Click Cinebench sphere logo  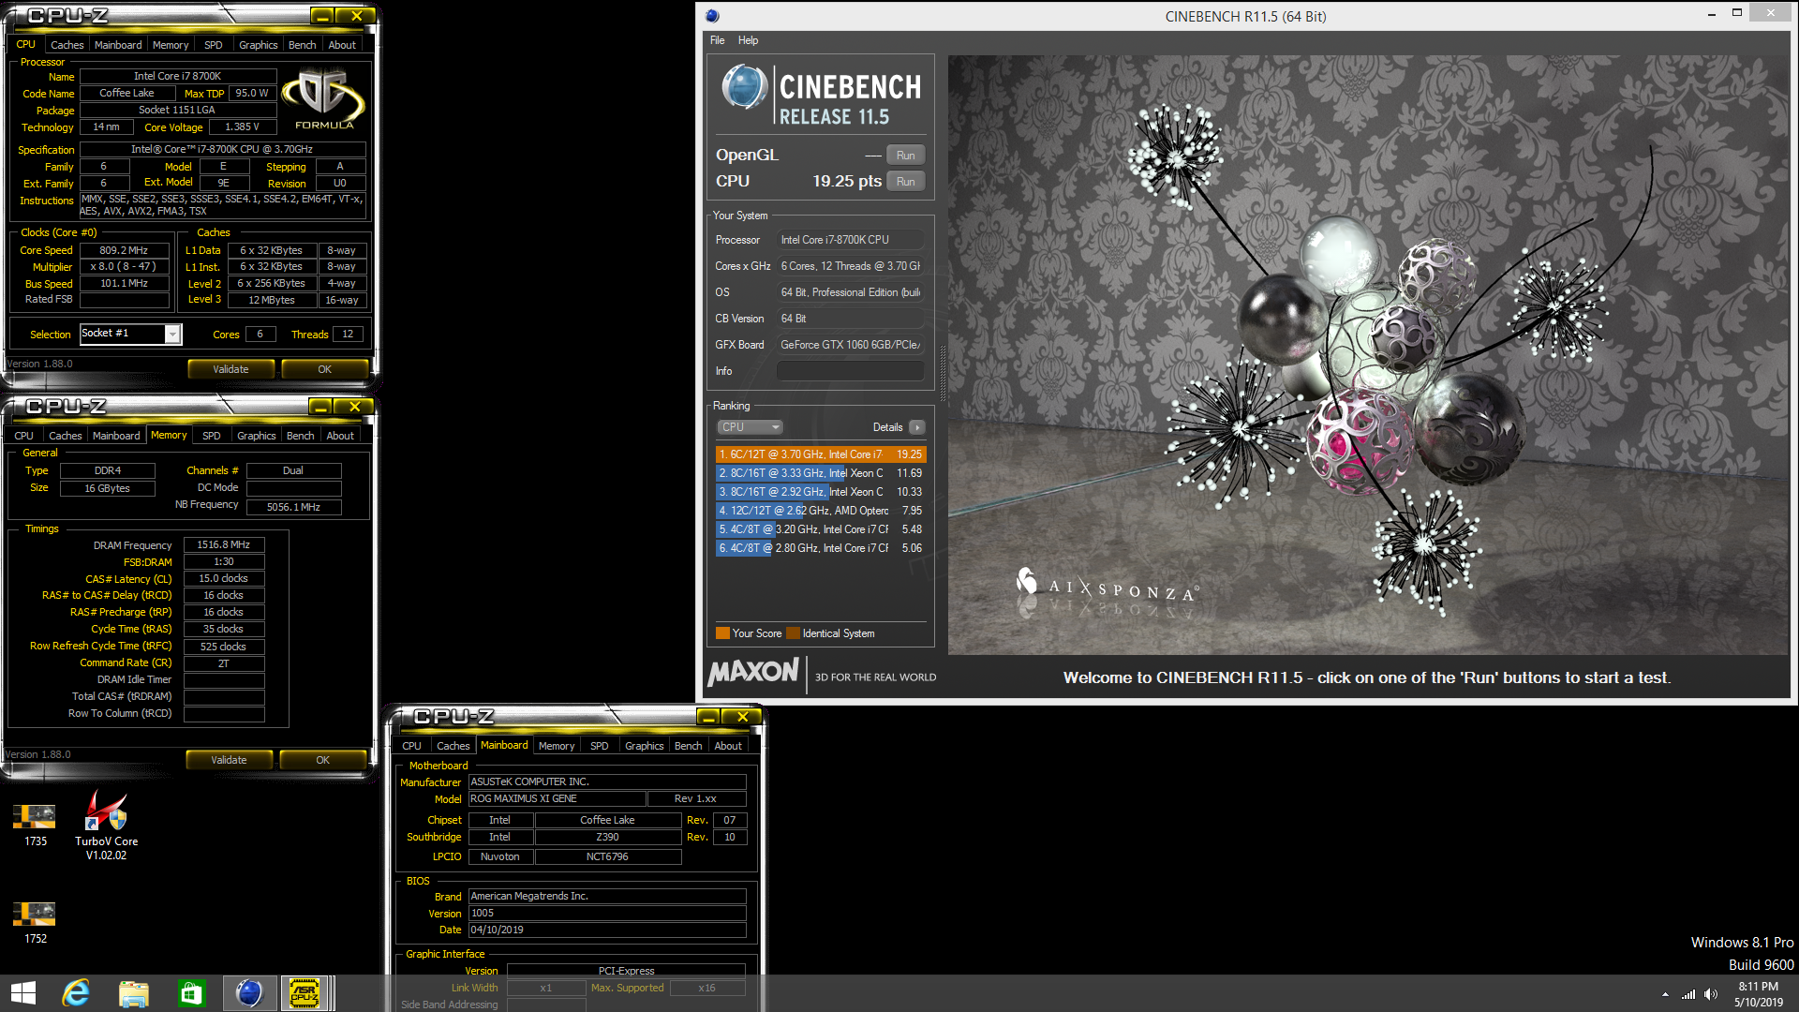(745, 88)
